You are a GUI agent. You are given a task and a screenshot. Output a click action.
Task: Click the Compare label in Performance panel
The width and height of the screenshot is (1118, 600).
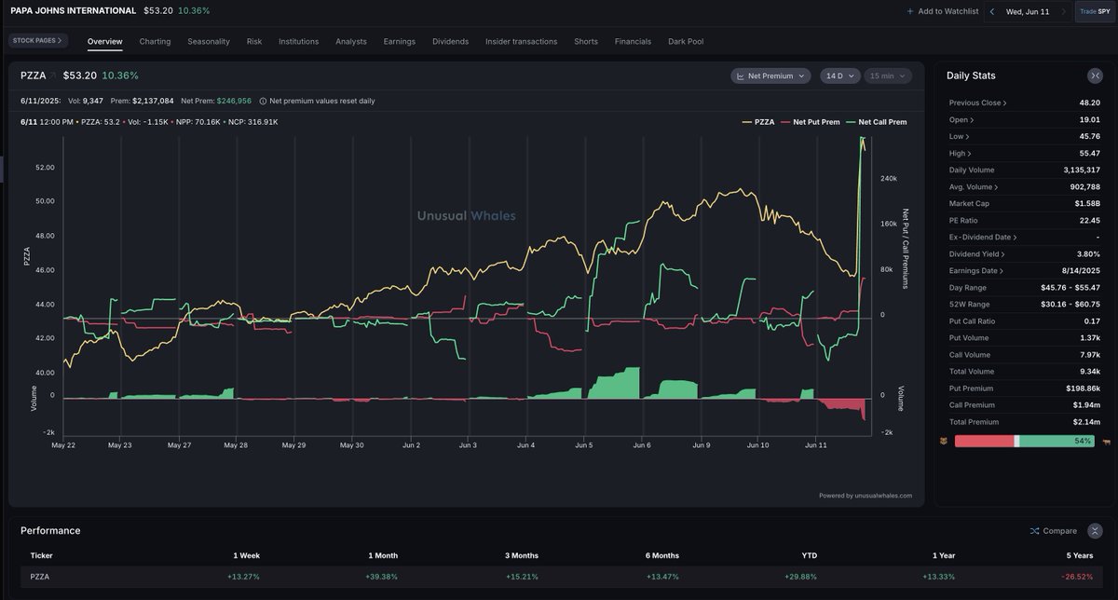coord(1060,531)
